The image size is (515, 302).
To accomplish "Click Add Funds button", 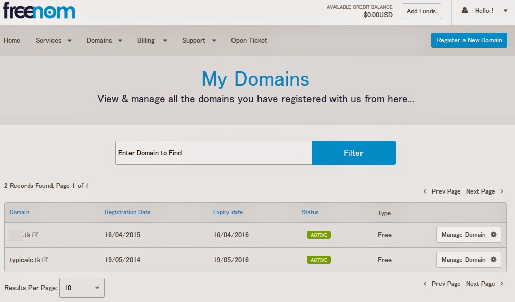I will coord(421,11).
